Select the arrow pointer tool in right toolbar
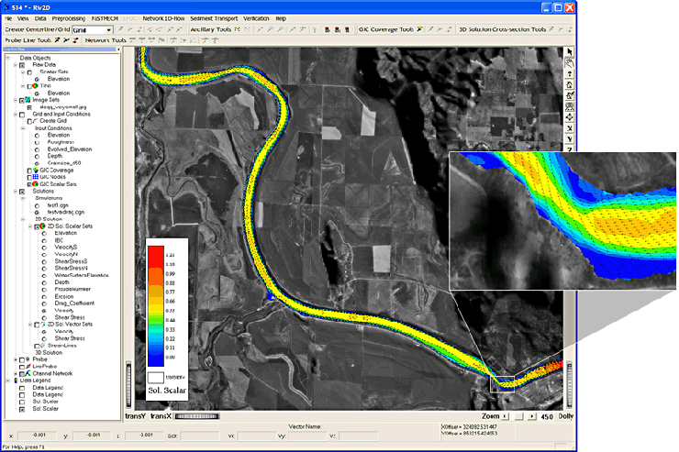 570,51
